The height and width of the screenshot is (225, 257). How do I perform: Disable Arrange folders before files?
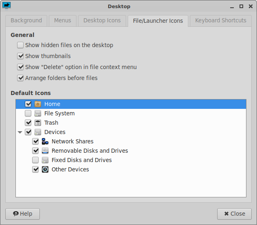[x=20, y=78]
